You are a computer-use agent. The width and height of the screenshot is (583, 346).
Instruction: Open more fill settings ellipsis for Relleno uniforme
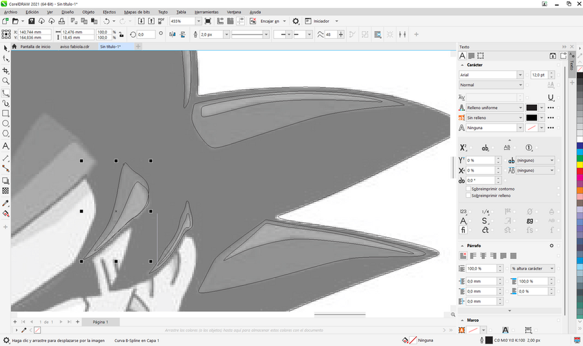pyautogui.click(x=551, y=108)
